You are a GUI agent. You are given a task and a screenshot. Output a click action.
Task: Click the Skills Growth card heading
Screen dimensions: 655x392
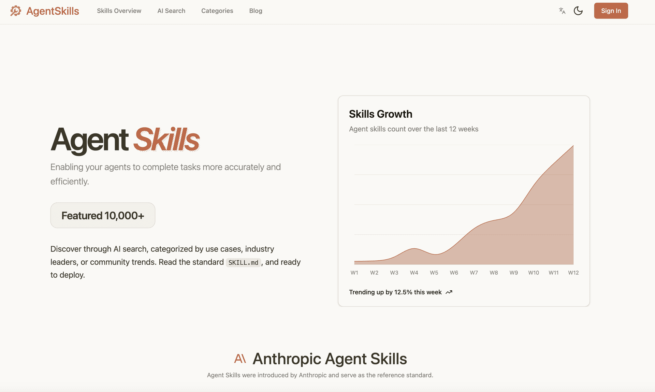click(381, 114)
